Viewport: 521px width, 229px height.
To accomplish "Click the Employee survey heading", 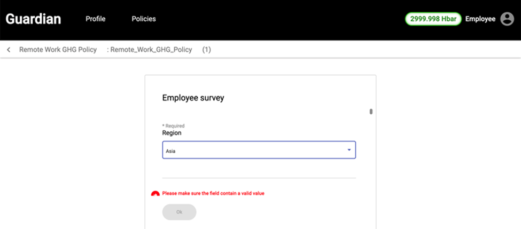I will click(x=193, y=98).
